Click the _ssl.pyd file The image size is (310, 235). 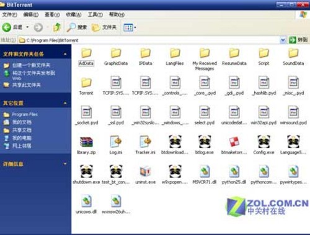116,116
